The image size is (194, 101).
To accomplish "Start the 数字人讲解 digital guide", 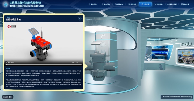I will click(172, 4).
